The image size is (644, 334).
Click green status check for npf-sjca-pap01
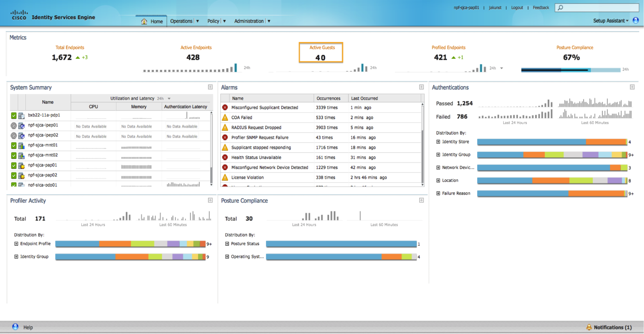14,165
